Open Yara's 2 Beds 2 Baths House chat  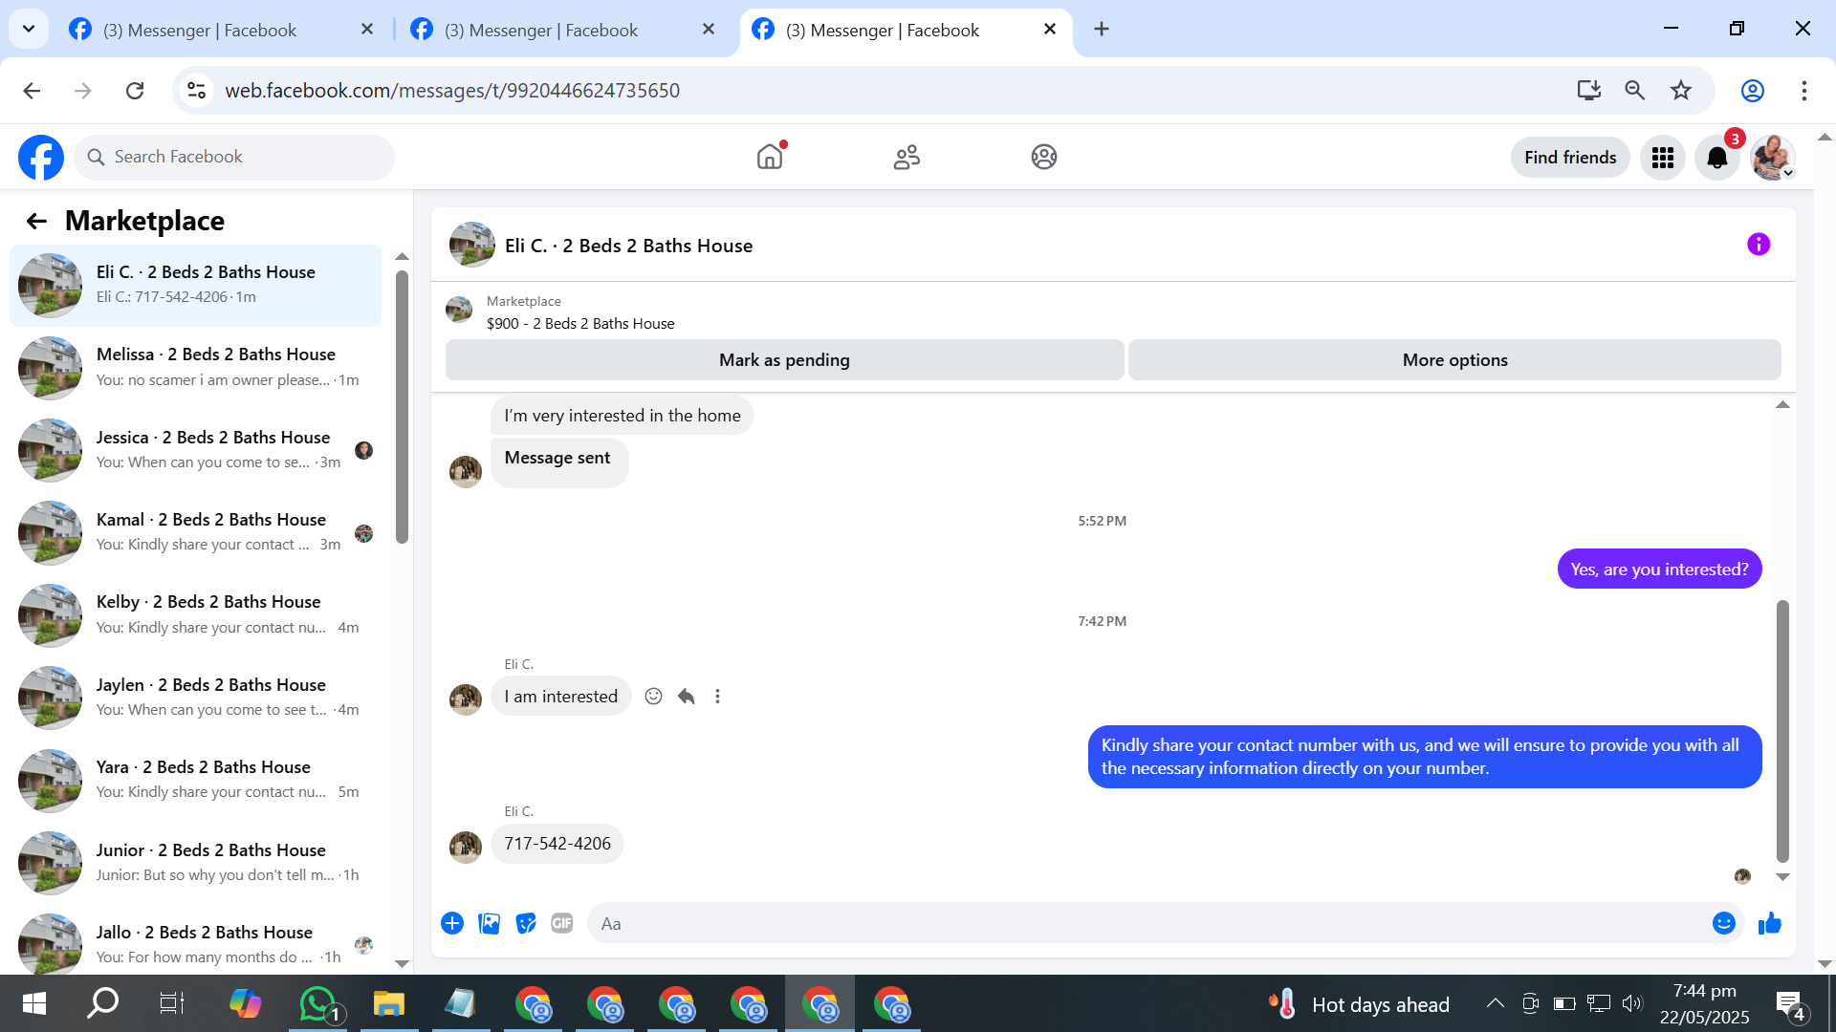tap(195, 780)
